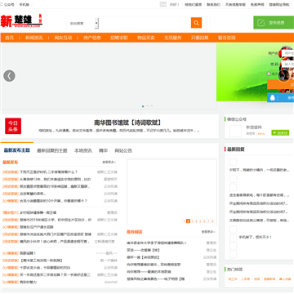Screen dimensions: 294x294
Task: Click into the site search text field
Action: [145, 23]
